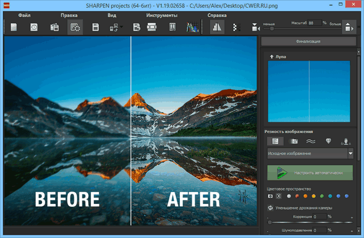
Task: Click the Коррекция percentage input field
Action: pyautogui.click(x=320, y=216)
